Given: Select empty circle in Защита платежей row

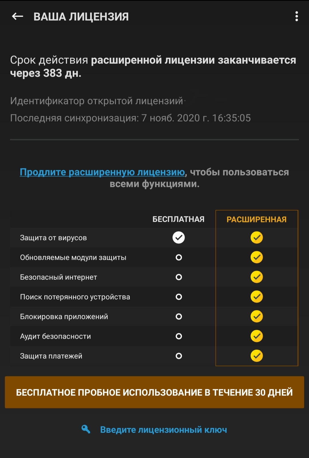Looking at the screenshot, I should click(179, 356).
